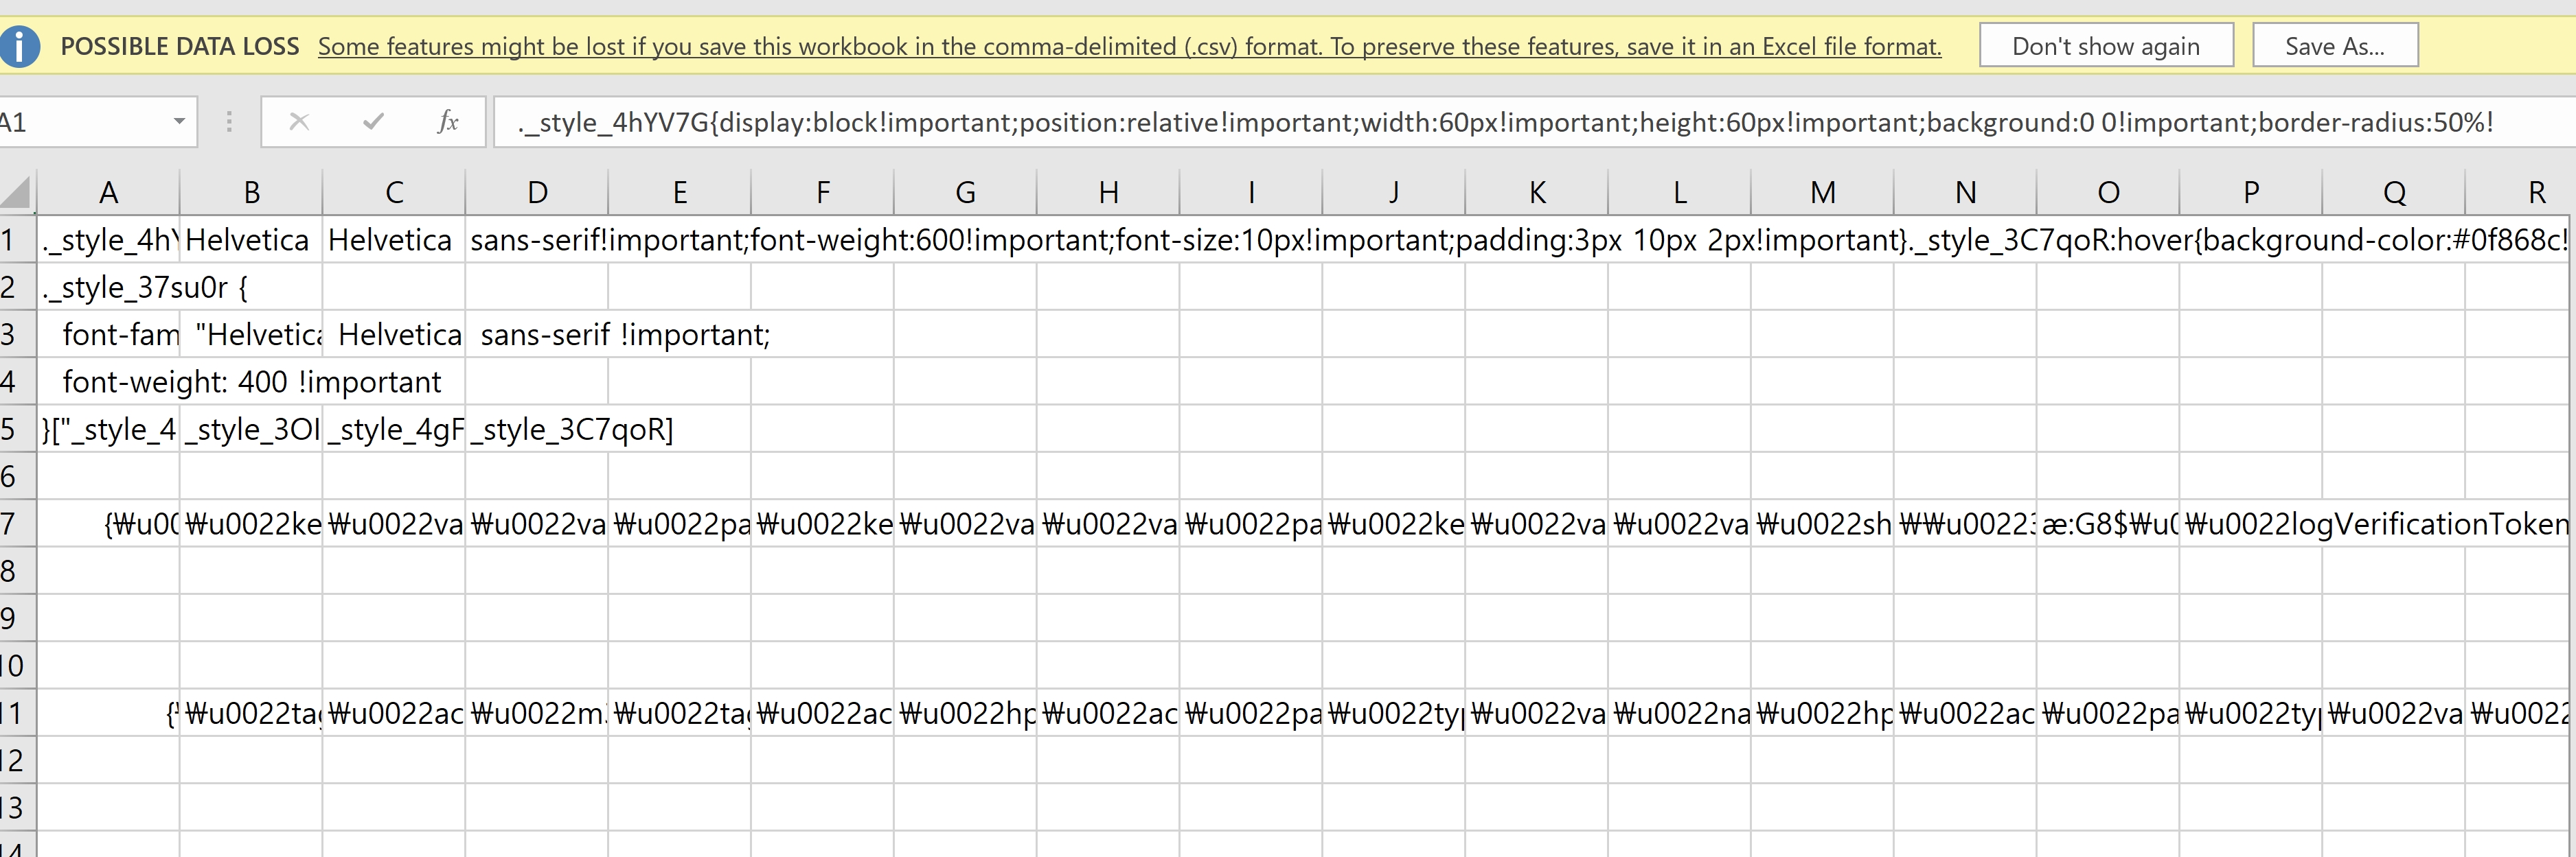Click the Enter checkmark icon in formula bar
This screenshot has width=2576, height=857.
coord(373,122)
